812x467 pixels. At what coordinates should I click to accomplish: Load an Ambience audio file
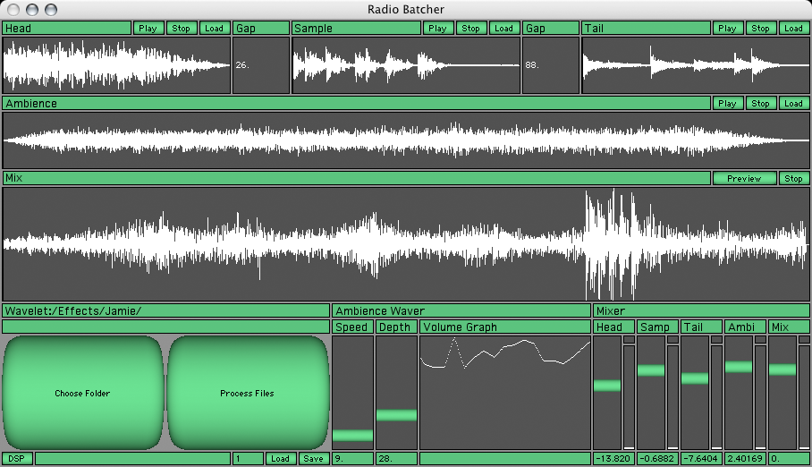[x=794, y=103]
